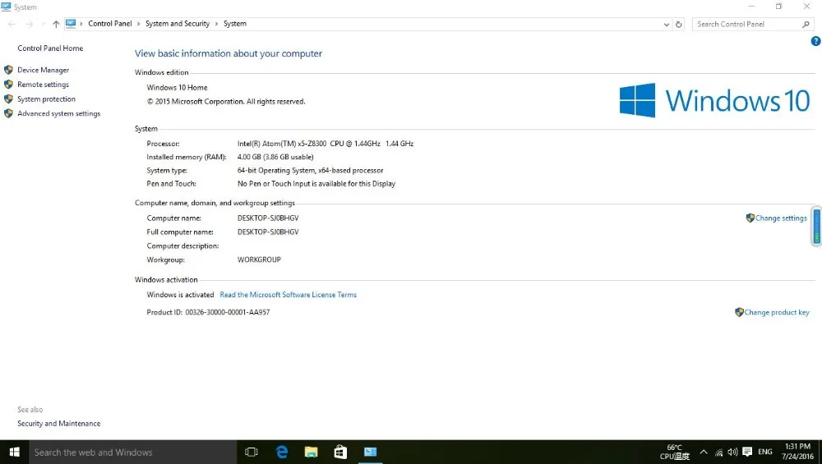The height and width of the screenshot is (464, 822).
Task: Click the Computer name value DESKTOP-SJ0BHGV
Action: click(268, 218)
